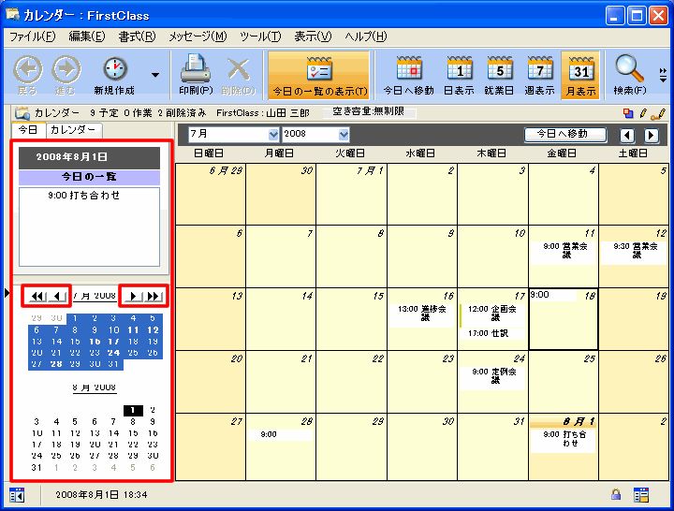Switch to the カレンダー tab
Viewport: 674px width, 511px height.
[x=72, y=130]
